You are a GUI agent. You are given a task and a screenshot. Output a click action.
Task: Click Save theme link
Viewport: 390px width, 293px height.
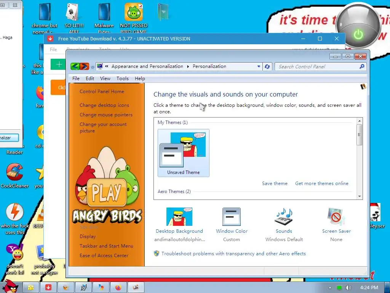[x=275, y=184]
